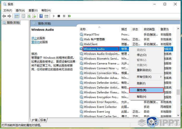Click gear icon beside Web 帐户管理器

[81, 39]
